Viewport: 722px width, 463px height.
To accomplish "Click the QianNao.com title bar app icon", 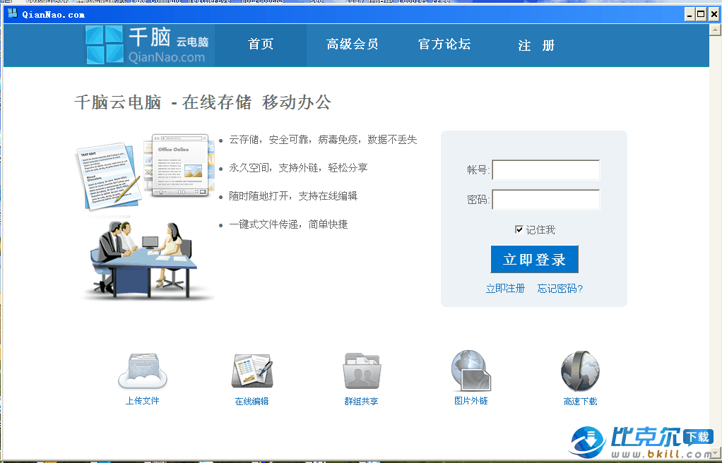I will (13, 14).
